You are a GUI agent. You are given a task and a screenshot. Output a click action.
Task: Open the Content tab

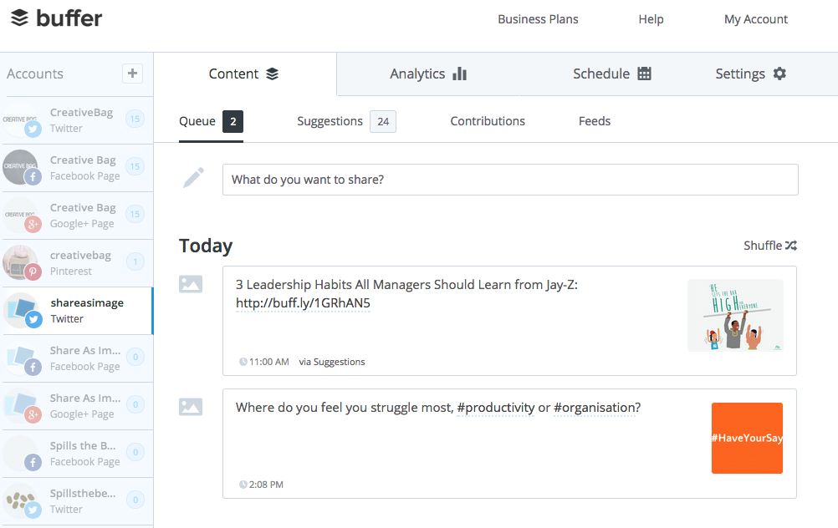[244, 74]
